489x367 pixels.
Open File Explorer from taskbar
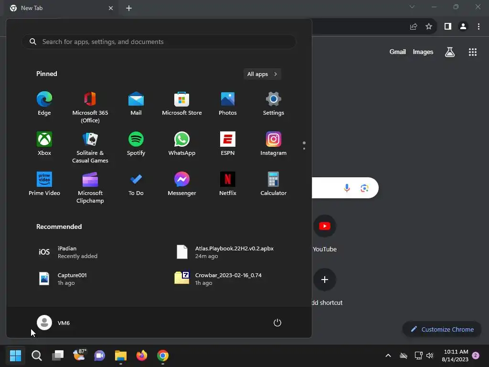click(x=121, y=356)
